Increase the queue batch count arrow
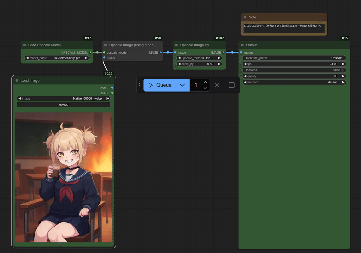Screen dimensions: 361x253 205,82
